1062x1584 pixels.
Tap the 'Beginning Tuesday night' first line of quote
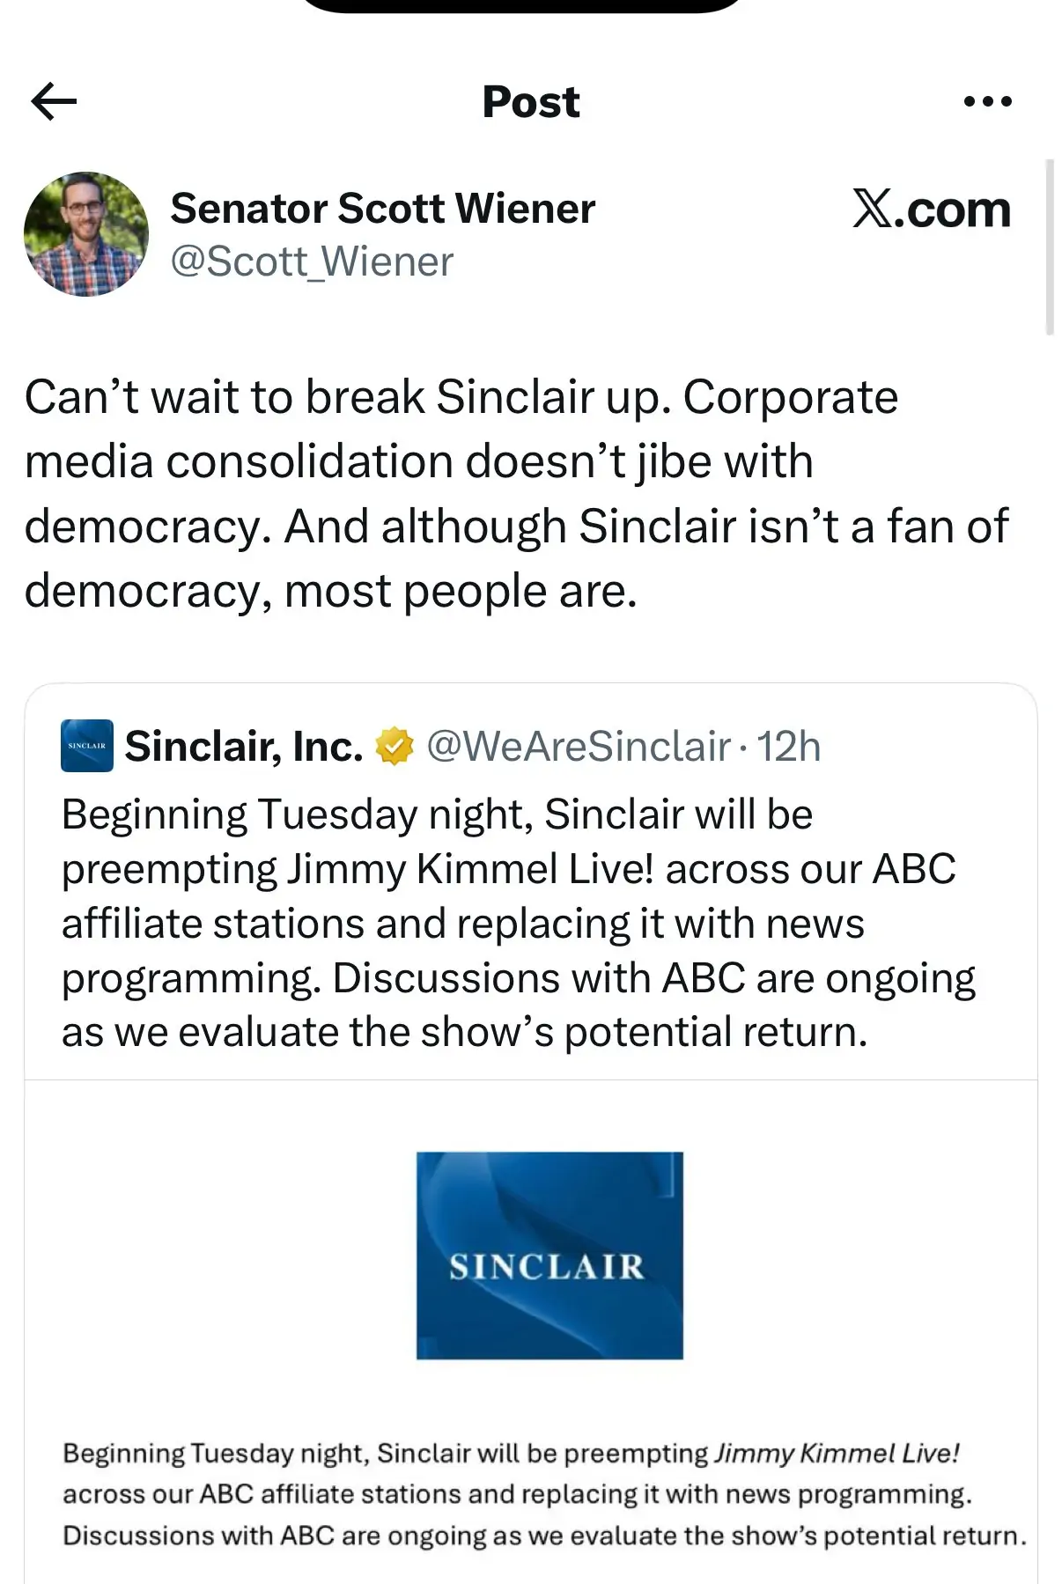(x=437, y=814)
